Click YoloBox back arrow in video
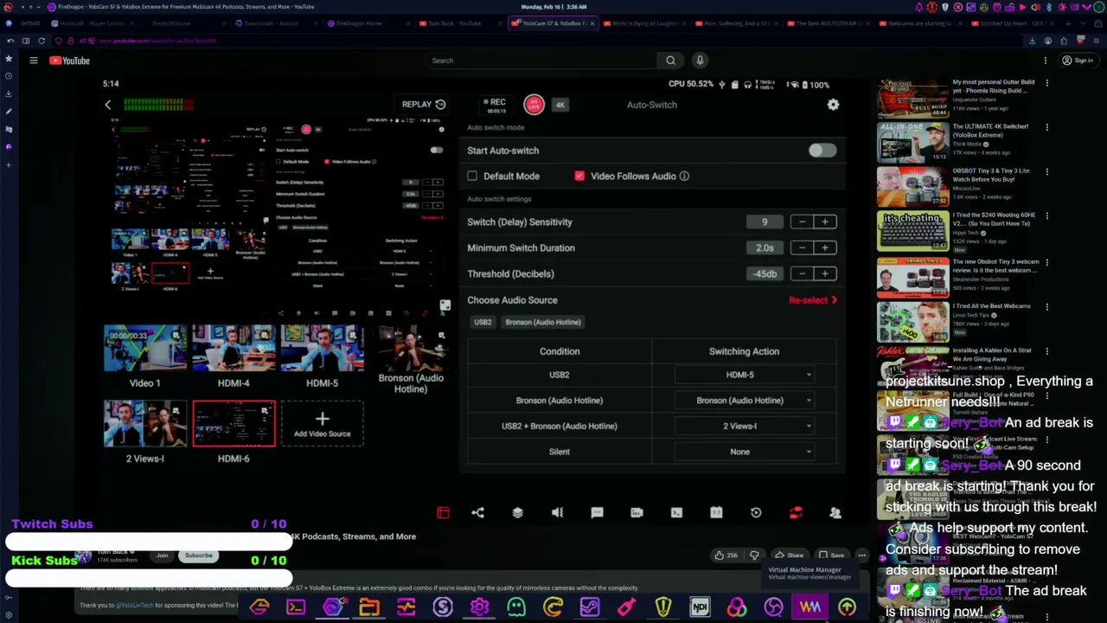The image size is (1107, 623). click(108, 105)
